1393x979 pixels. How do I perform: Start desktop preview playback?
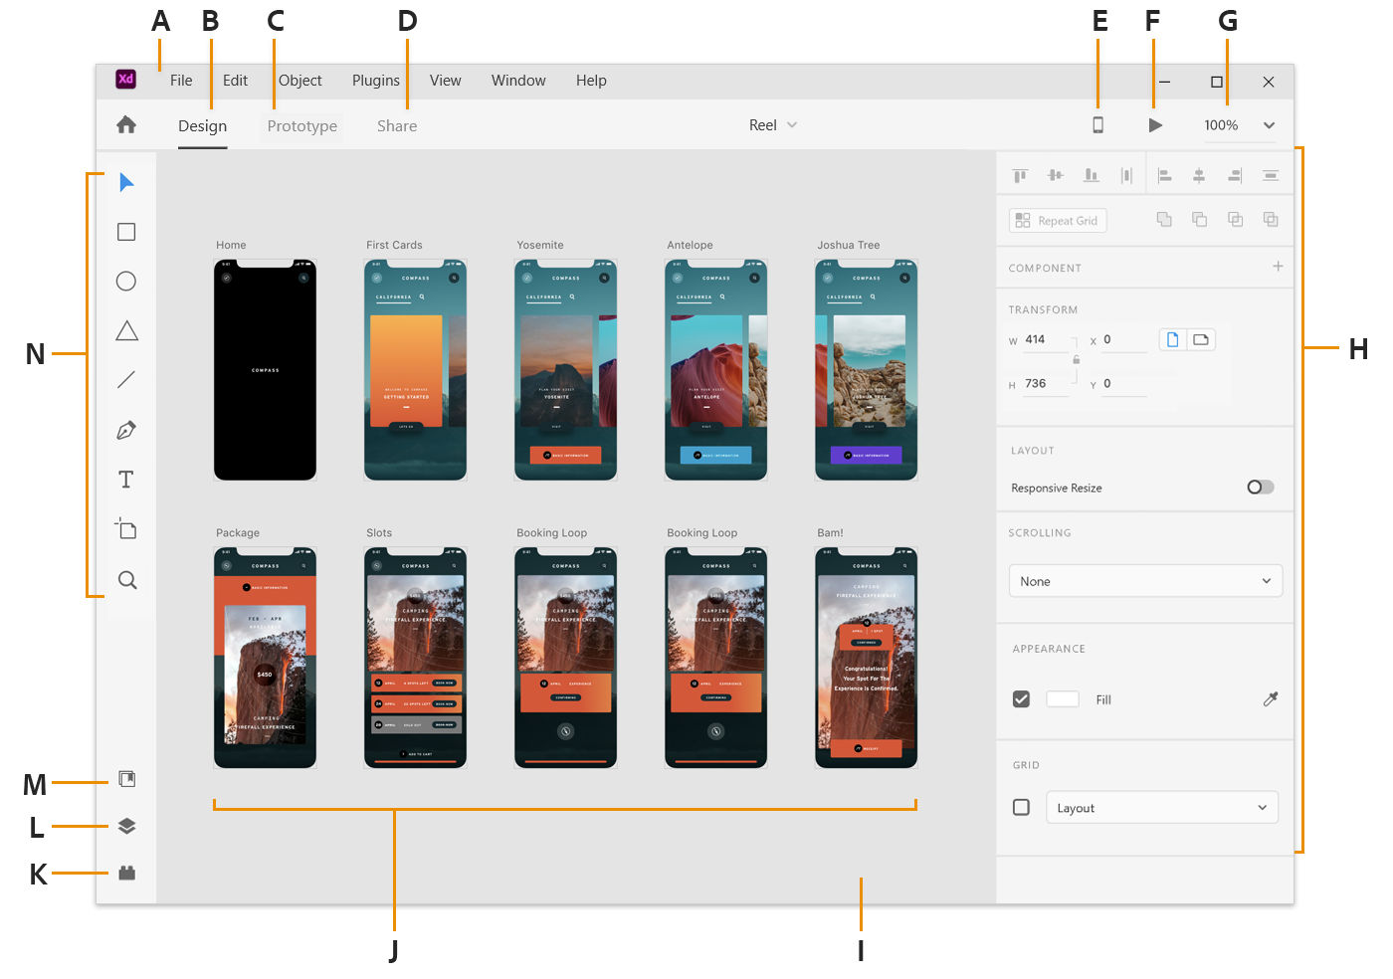tap(1154, 125)
